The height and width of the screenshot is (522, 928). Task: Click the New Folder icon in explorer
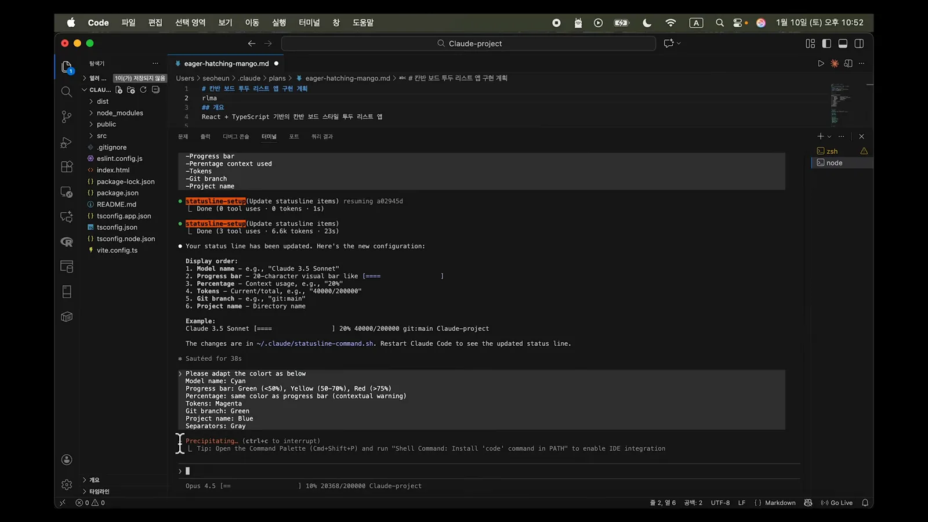click(131, 90)
